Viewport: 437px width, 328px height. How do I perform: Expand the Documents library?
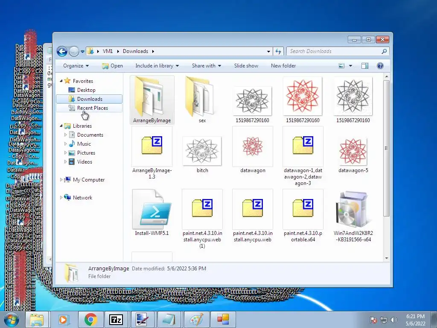(65, 135)
